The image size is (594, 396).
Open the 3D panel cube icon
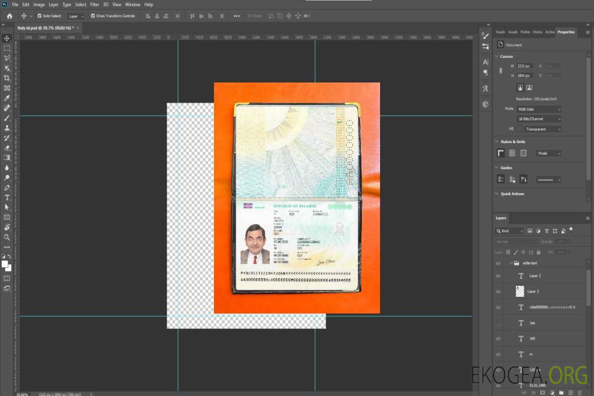click(x=486, y=104)
